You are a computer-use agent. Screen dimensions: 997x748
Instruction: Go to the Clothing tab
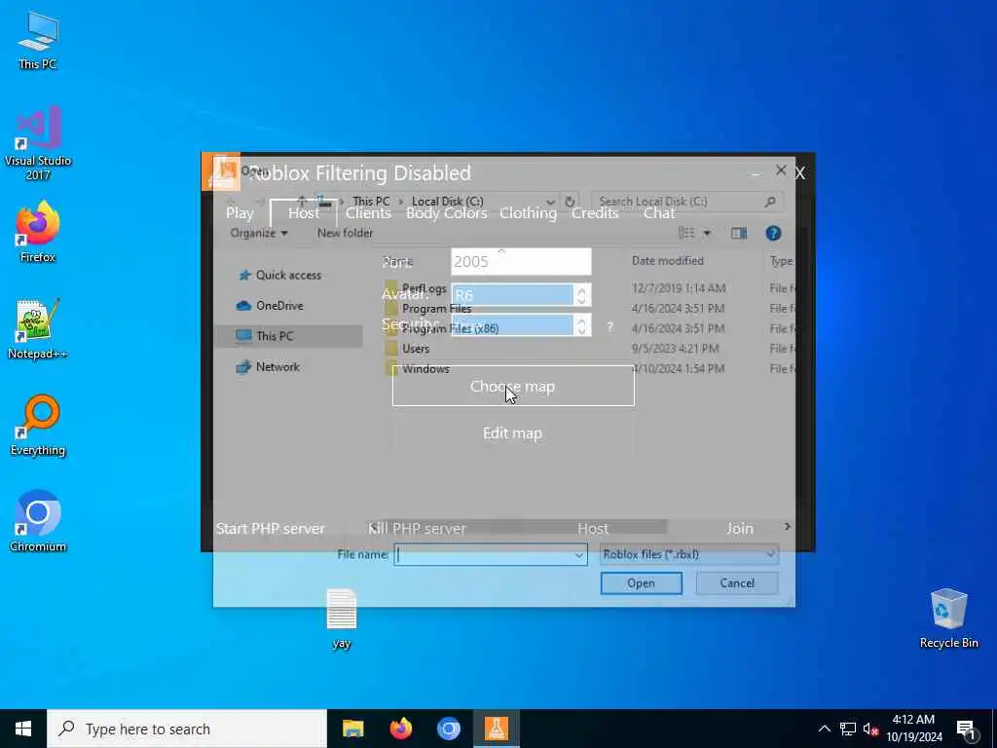pyautogui.click(x=528, y=213)
